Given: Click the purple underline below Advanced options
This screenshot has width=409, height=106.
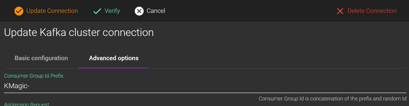Looking at the screenshot, I should 114,68.
